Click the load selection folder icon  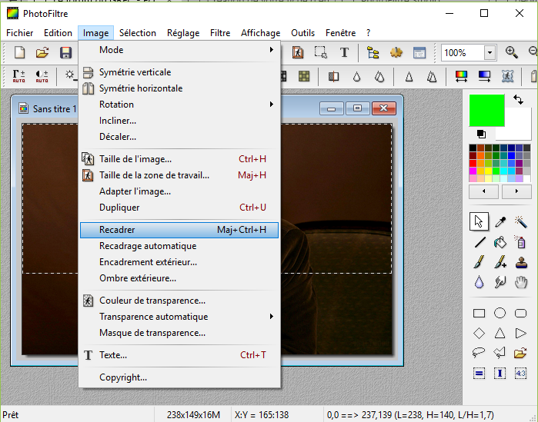pyautogui.click(x=520, y=353)
